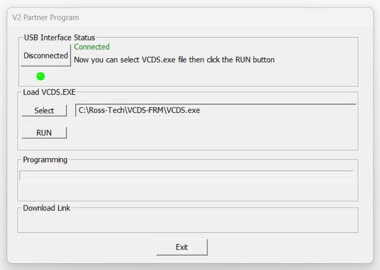The height and width of the screenshot is (270, 380).
Task: Click the Select button to choose file
Action: tap(44, 111)
